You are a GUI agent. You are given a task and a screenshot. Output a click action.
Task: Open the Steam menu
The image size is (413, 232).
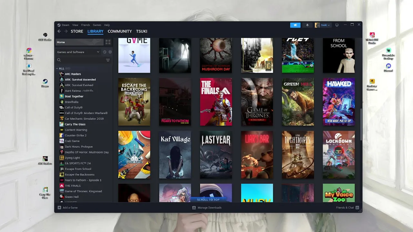click(65, 25)
